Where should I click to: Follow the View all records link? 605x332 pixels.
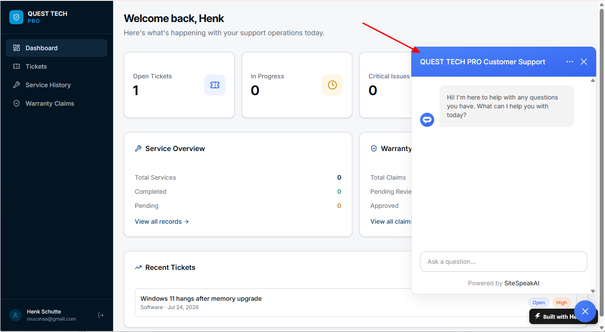pos(162,221)
